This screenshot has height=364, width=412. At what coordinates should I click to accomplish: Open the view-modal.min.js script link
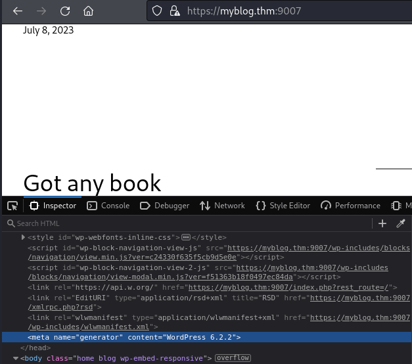coord(208,272)
